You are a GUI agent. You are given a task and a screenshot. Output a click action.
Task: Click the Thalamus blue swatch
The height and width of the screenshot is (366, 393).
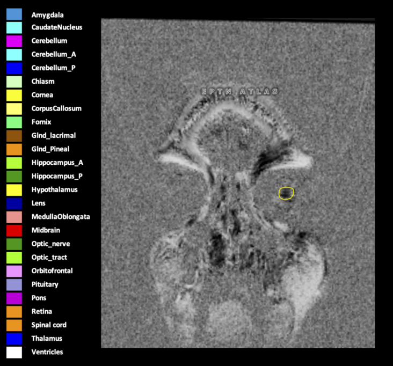[x=14, y=339]
